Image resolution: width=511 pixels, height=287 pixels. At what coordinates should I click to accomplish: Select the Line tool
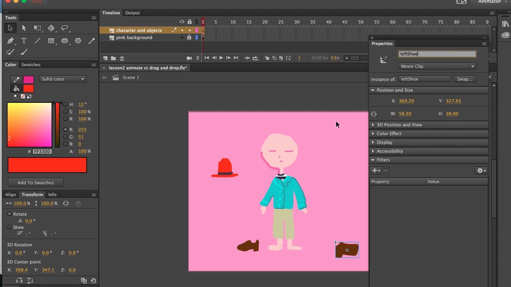click(x=38, y=41)
